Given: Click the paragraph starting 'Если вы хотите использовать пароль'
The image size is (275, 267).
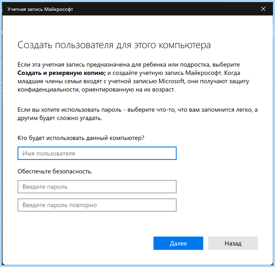Looking at the screenshot, I should coord(137,114).
